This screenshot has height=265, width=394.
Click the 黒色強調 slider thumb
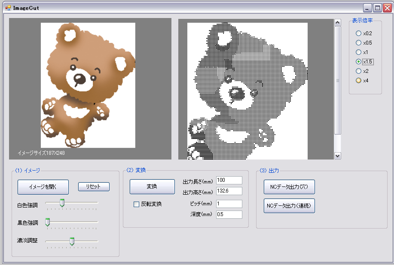(48, 222)
